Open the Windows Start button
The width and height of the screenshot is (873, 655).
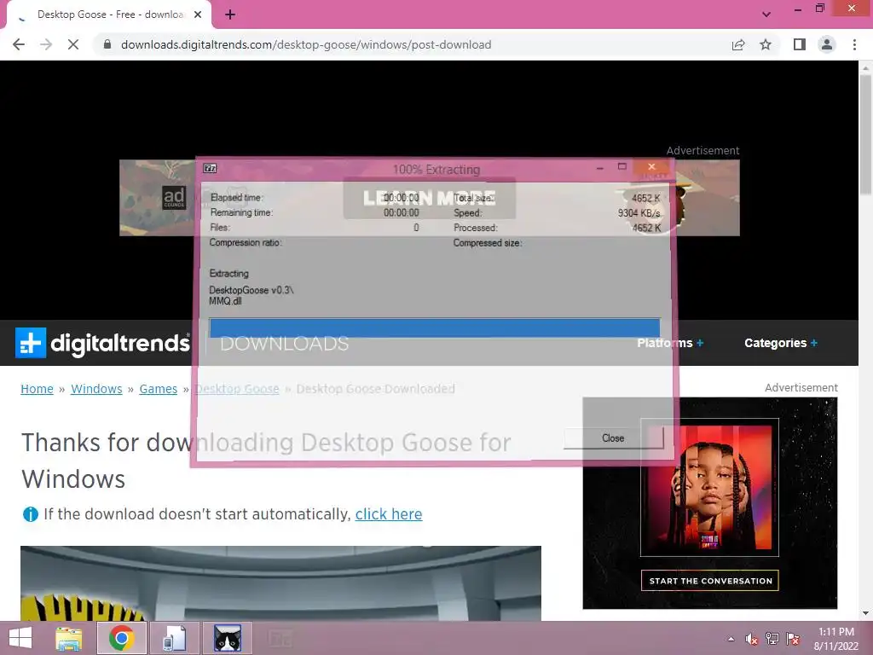click(20, 638)
